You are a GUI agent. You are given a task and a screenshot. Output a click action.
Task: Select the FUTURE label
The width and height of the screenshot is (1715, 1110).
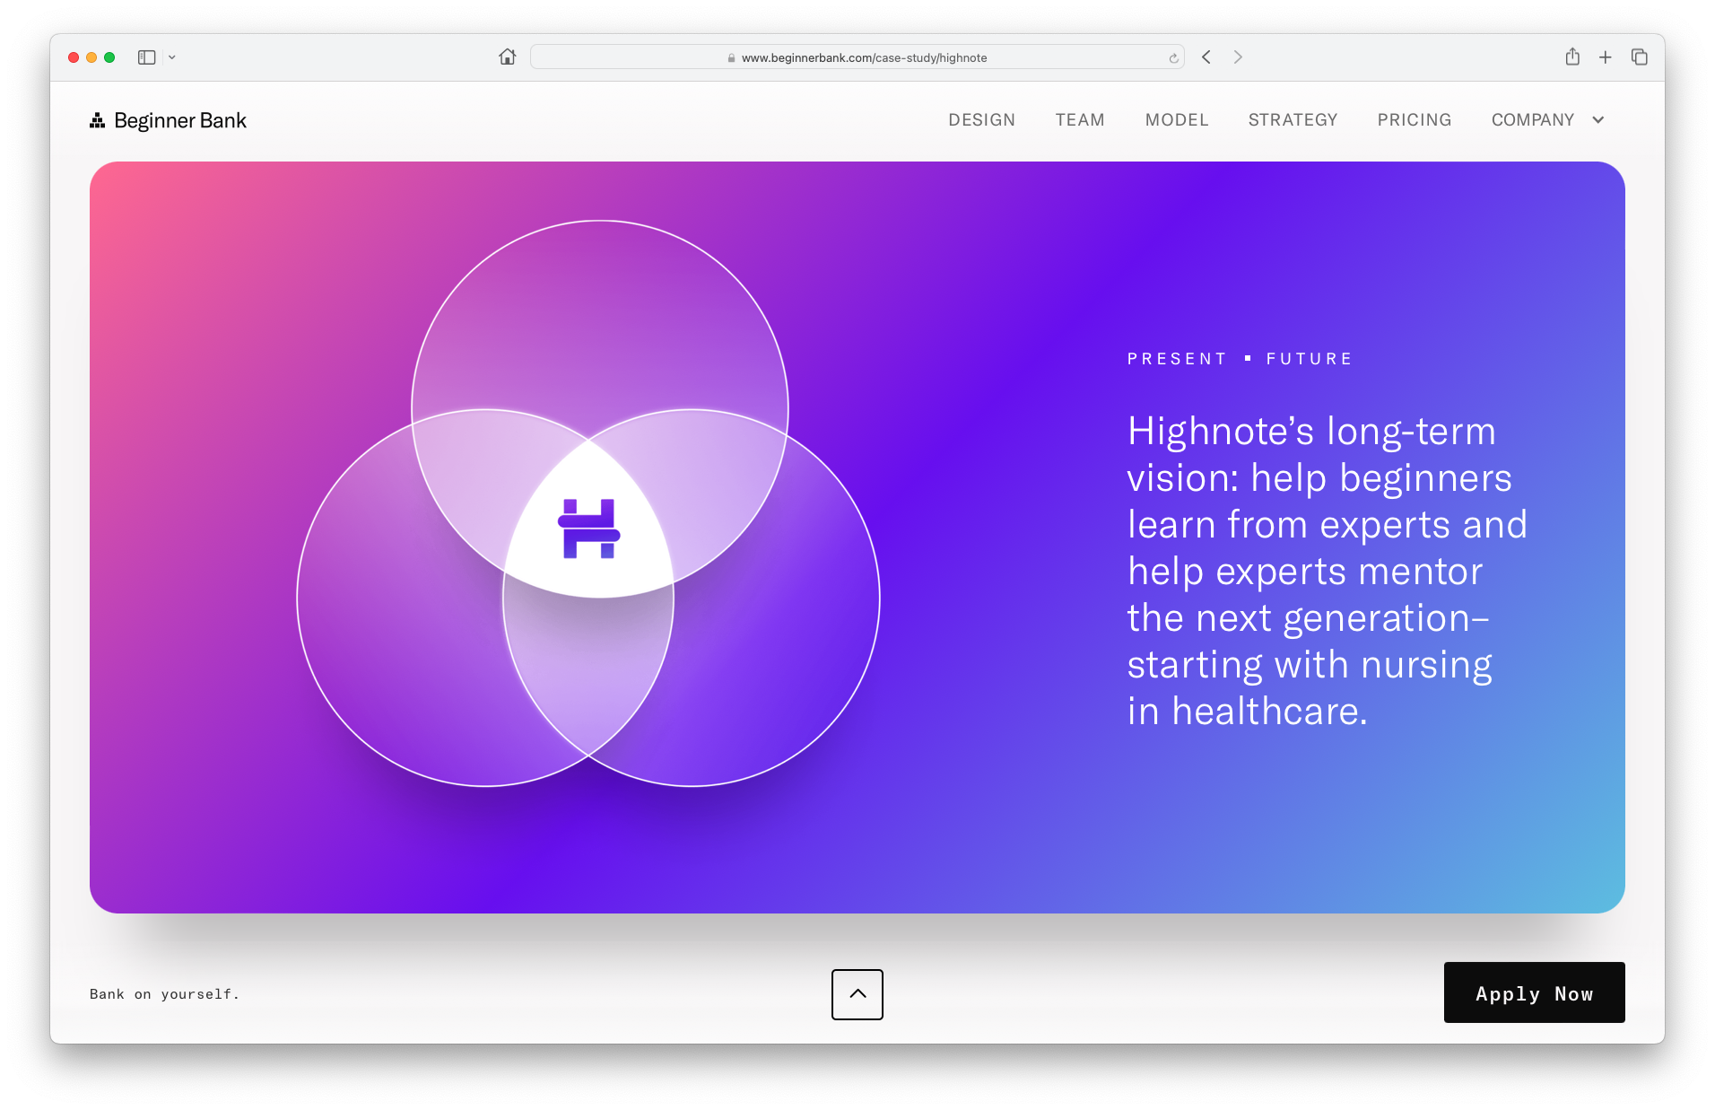[1310, 359]
